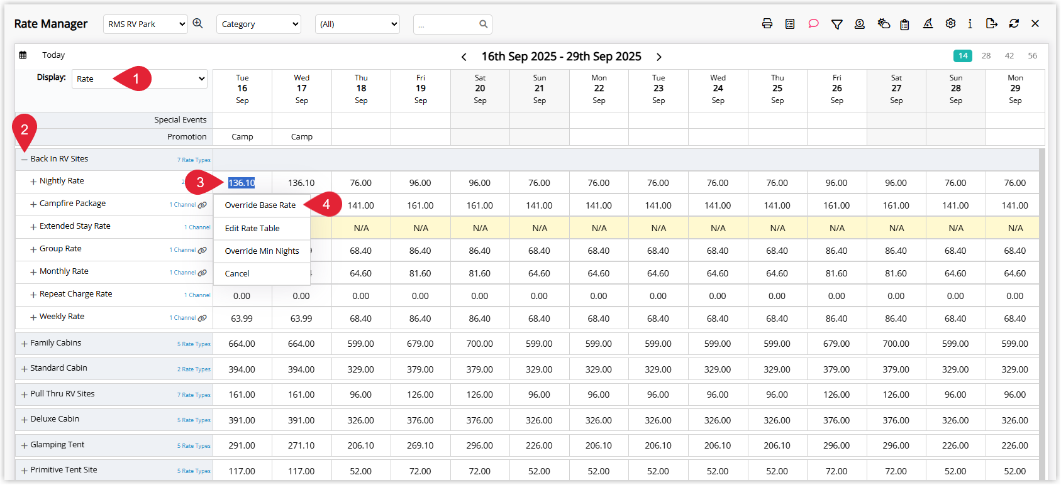The width and height of the screenshot is (1061, 485).
Task: Switch to 42 days view
Action: 1009,56
